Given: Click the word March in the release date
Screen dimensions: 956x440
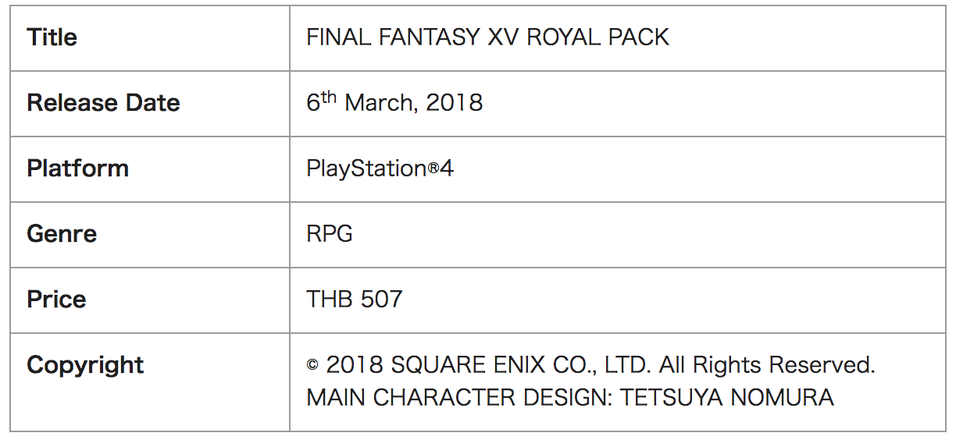Looking at the screenshot, I should coord(380,103).
